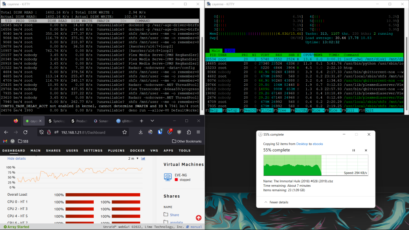409x230 pixels.
Task: Select the Main tab in htop
Action: (216, 51)
